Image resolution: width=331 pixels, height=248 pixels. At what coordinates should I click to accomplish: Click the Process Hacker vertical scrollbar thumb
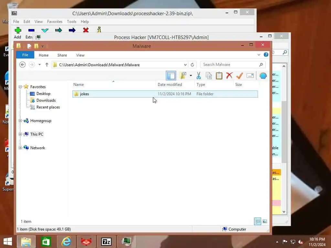(284, 132)
